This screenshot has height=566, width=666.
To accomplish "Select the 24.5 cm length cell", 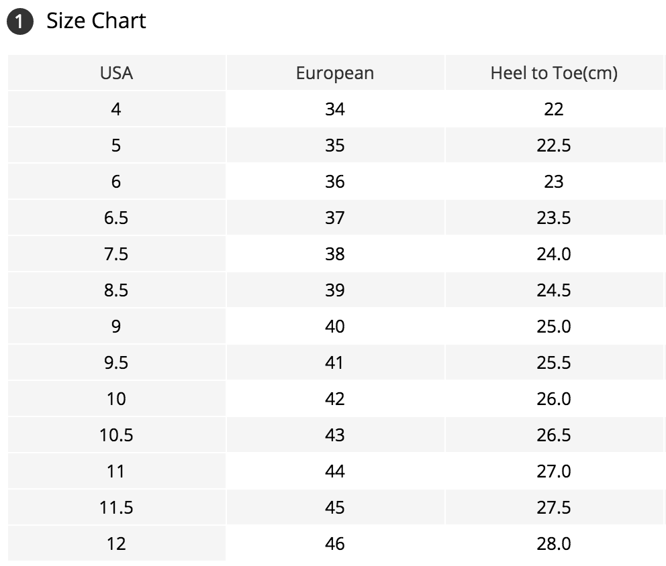I will (x=553, y=290).
